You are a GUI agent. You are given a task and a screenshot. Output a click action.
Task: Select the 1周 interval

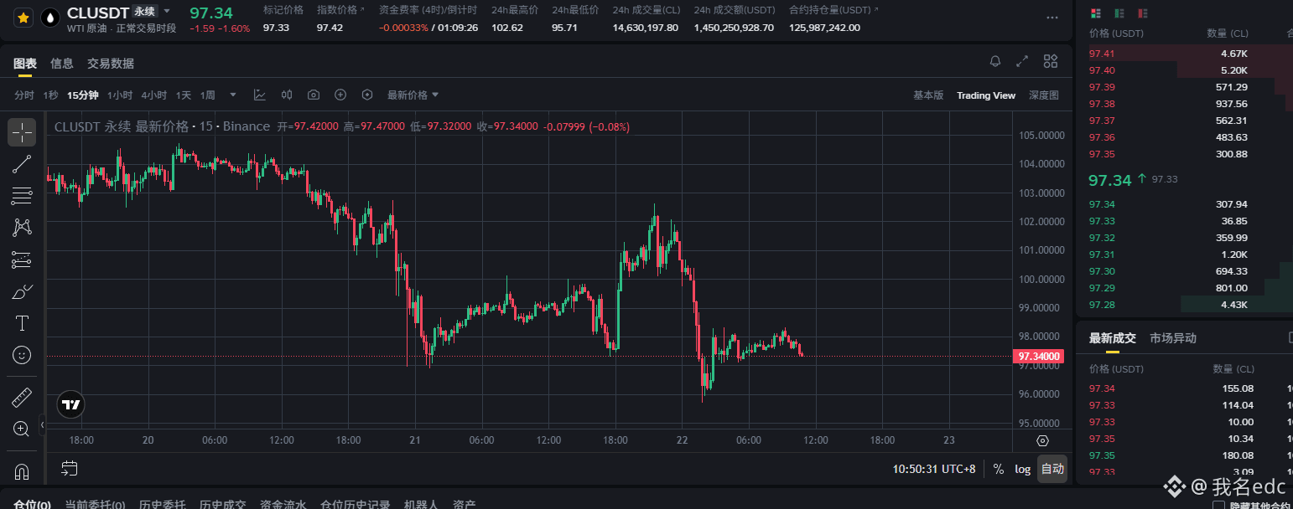[x=208, y=95]
